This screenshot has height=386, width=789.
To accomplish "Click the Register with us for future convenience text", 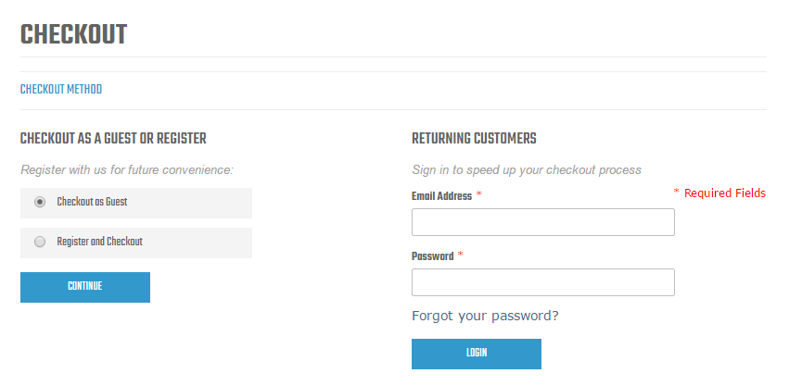I will (126, 170).
